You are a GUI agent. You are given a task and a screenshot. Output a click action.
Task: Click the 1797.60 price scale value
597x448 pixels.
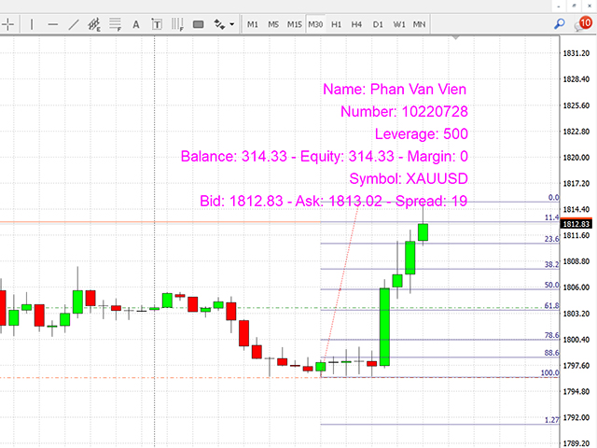pos(576,366)
